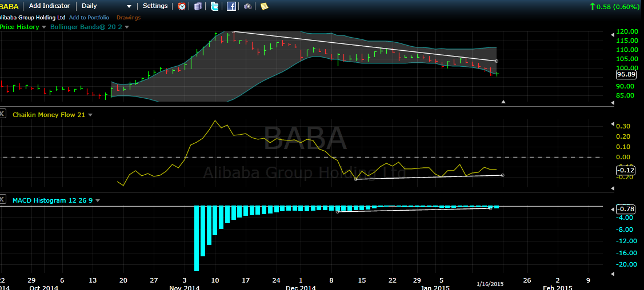The image size is (644, 290).
Task: Open the Daily timeframe dropdown
Action: (x=107, y=6)
